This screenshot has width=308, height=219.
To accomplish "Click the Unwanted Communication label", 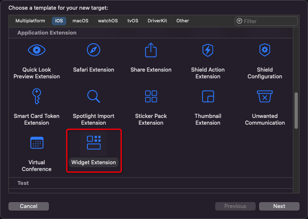I will pyautogui.click(x=265, y=120).
